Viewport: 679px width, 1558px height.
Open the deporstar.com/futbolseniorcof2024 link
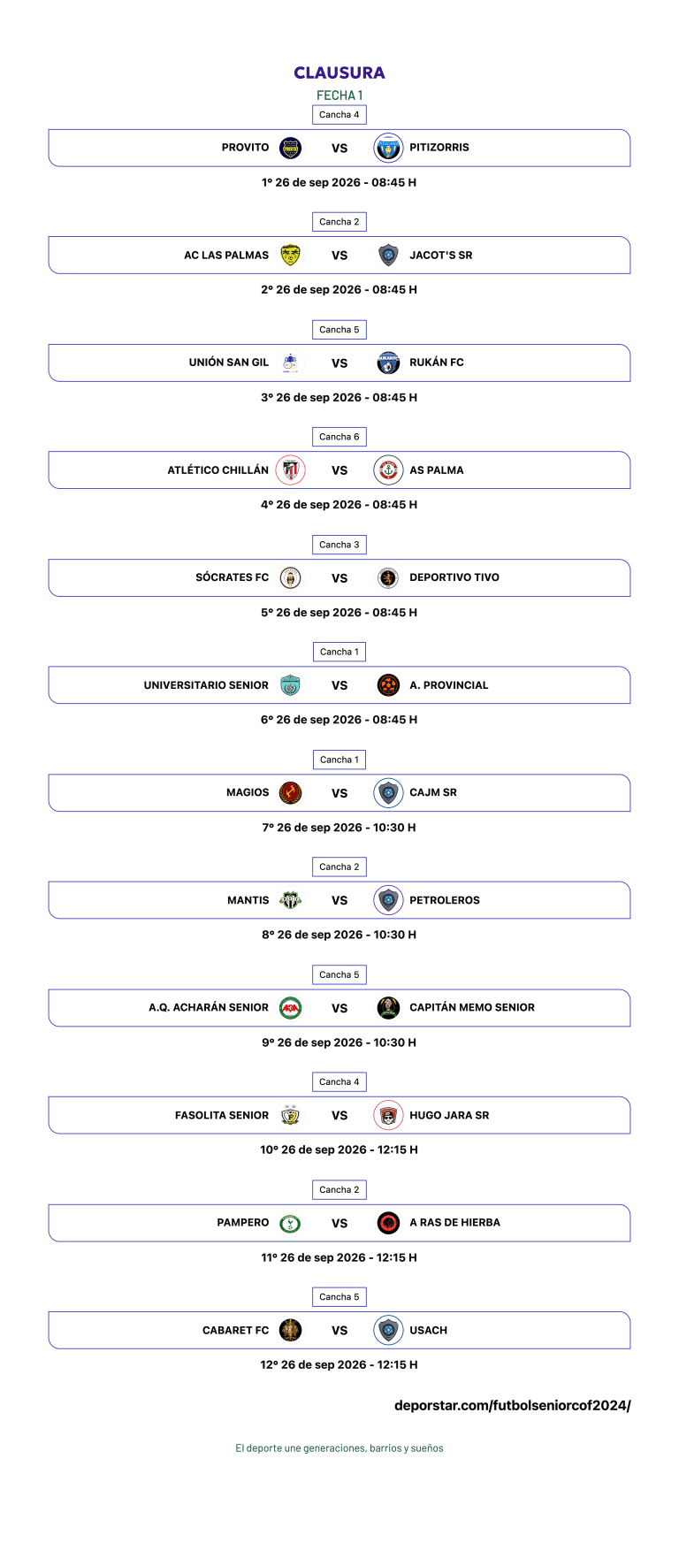coord(513,1405)
